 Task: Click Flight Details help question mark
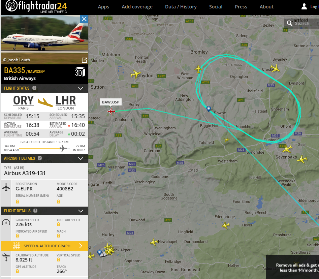[35, 211]
